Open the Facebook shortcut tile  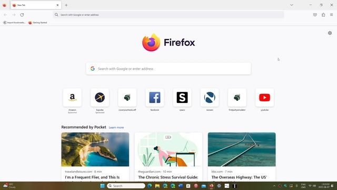pyautogui.click(x=155, y=98)
